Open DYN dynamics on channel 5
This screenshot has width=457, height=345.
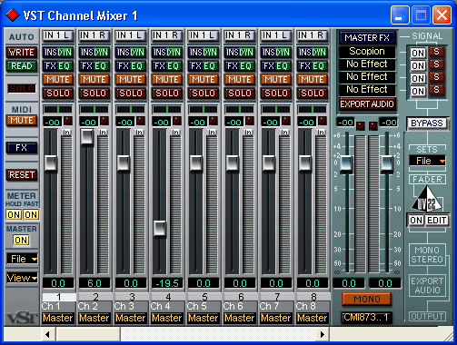tap(211, 53)
